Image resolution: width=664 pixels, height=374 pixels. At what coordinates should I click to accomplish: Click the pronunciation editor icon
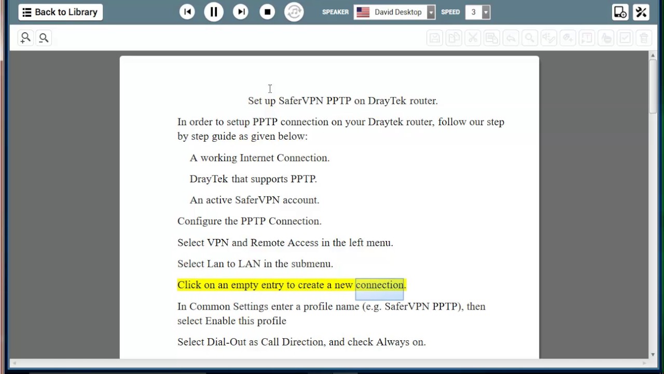(549, 38)
